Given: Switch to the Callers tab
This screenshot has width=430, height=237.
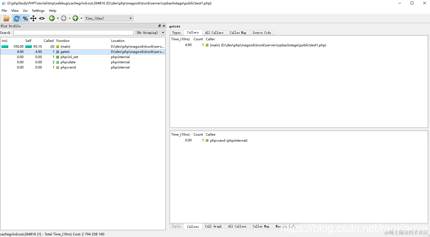Looking at the screenshot, I should pyautogui.click(x=193, y=32).
